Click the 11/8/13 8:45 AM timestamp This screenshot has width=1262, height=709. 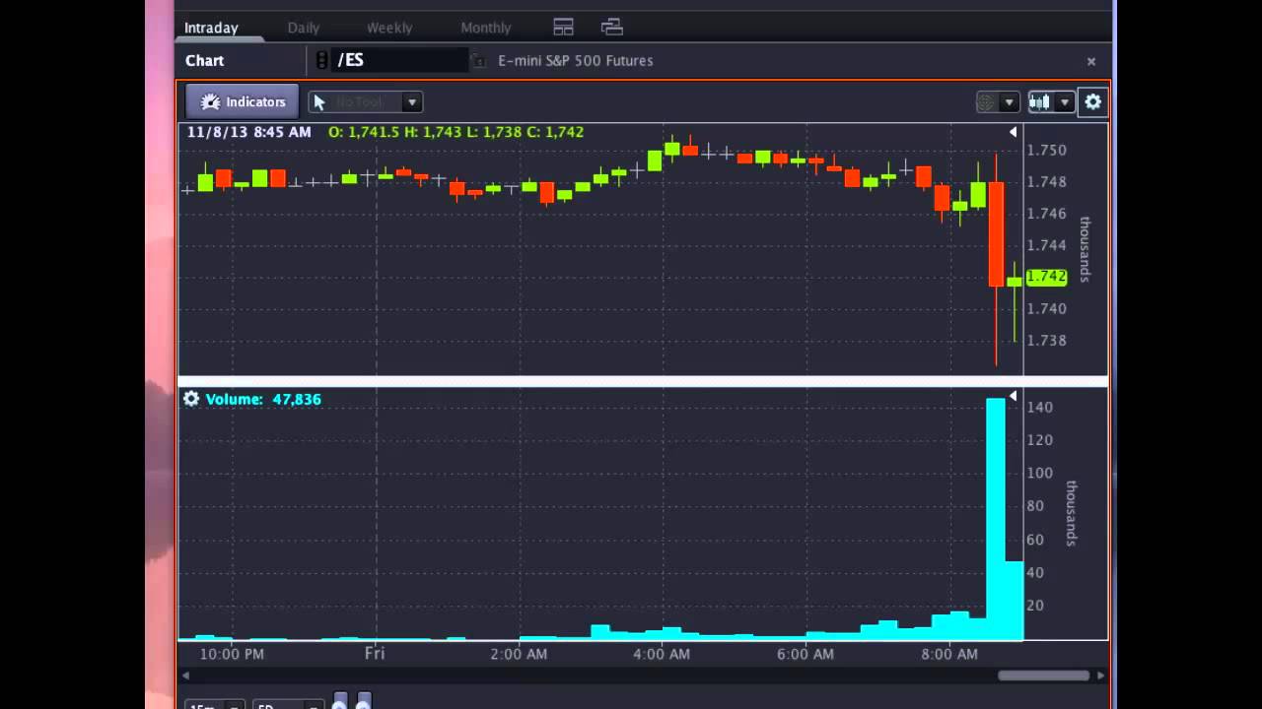click(x=248, y=132)
